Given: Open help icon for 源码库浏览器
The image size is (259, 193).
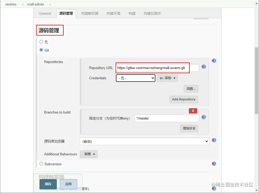Looking at the screenshot, I should [x=214, y=140].
